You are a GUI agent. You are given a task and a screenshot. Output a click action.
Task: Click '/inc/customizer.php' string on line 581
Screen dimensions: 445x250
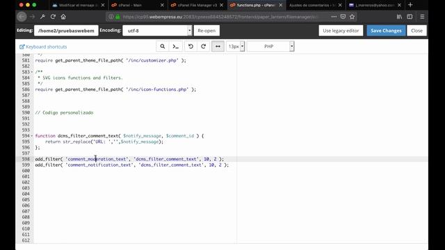(152, 60)
